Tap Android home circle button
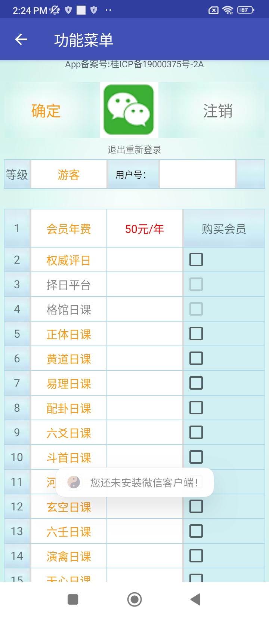The width and height of the screenshot is (269, 617). [134, 599]
